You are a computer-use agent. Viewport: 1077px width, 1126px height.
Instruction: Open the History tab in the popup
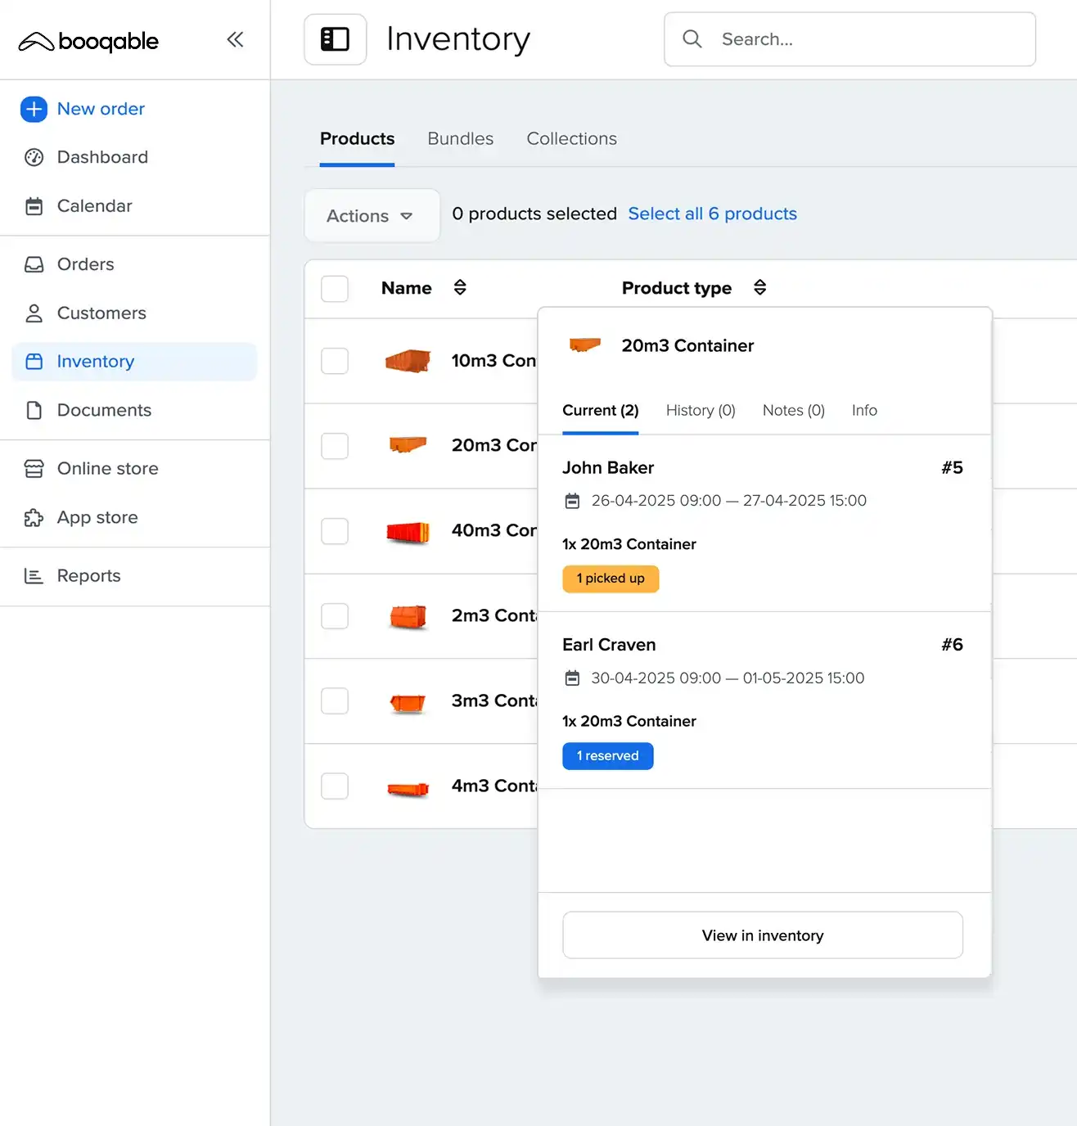(700, 410)
